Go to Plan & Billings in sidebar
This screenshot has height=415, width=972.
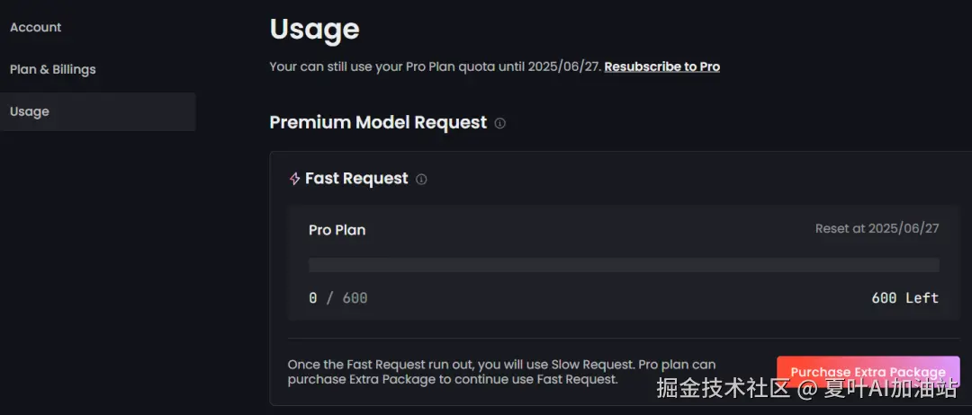coord(52,69)
